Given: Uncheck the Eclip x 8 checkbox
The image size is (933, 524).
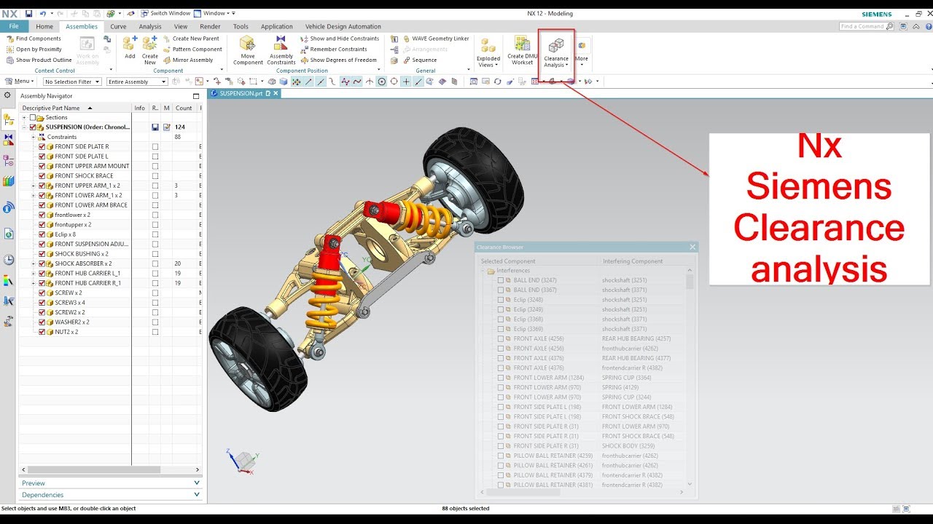Looking at the screenshot, I should (x=42, y=234).
